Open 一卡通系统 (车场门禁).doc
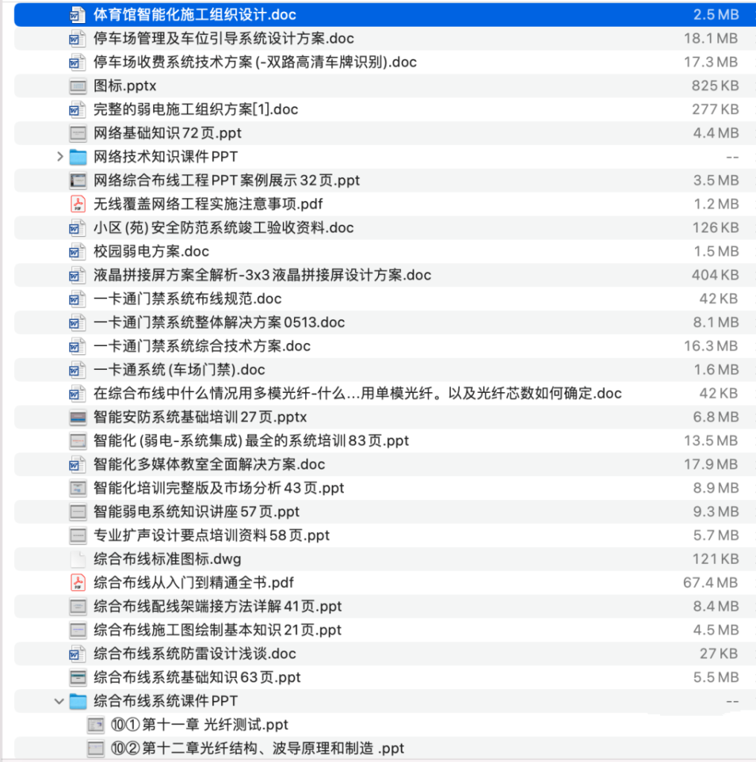Viewport: 756px width, 762px height. pyautogui.click(x=186, y=370)
